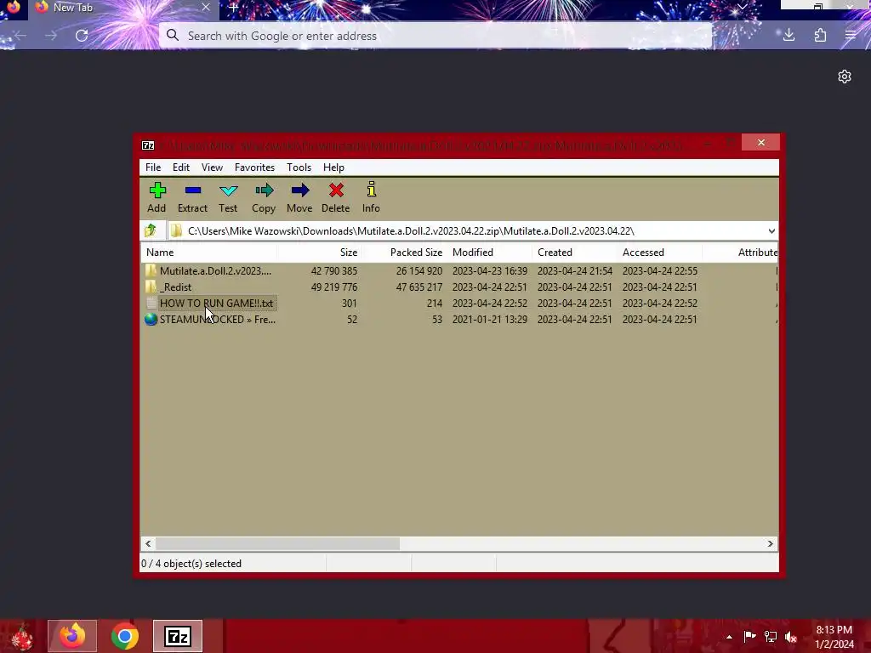Run the Test archive tool
This screenshot has width=871, height=653.
coord(228,197)
